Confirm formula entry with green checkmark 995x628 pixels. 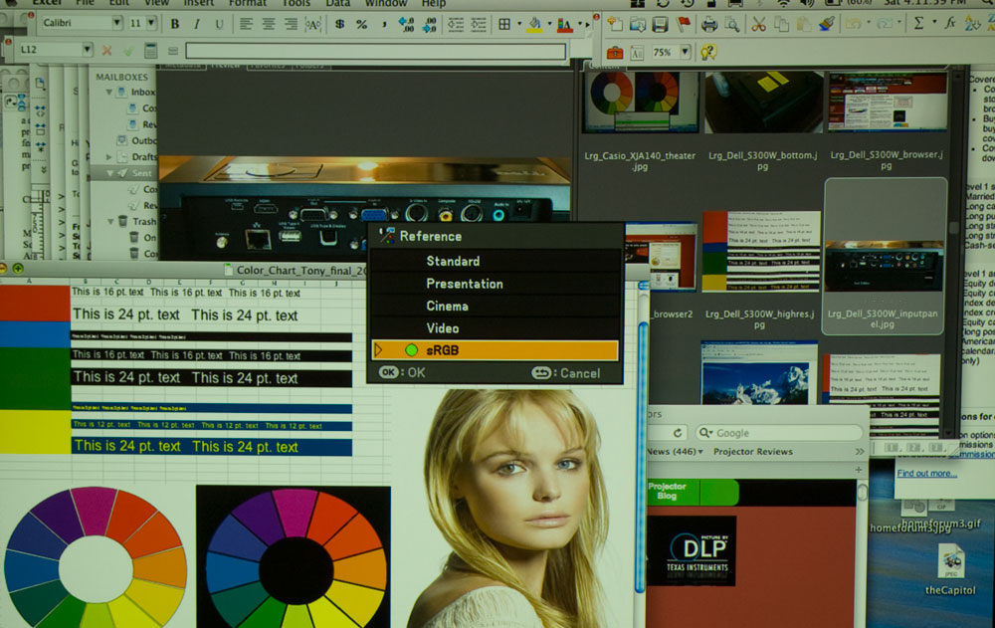[x=128, y=50]
